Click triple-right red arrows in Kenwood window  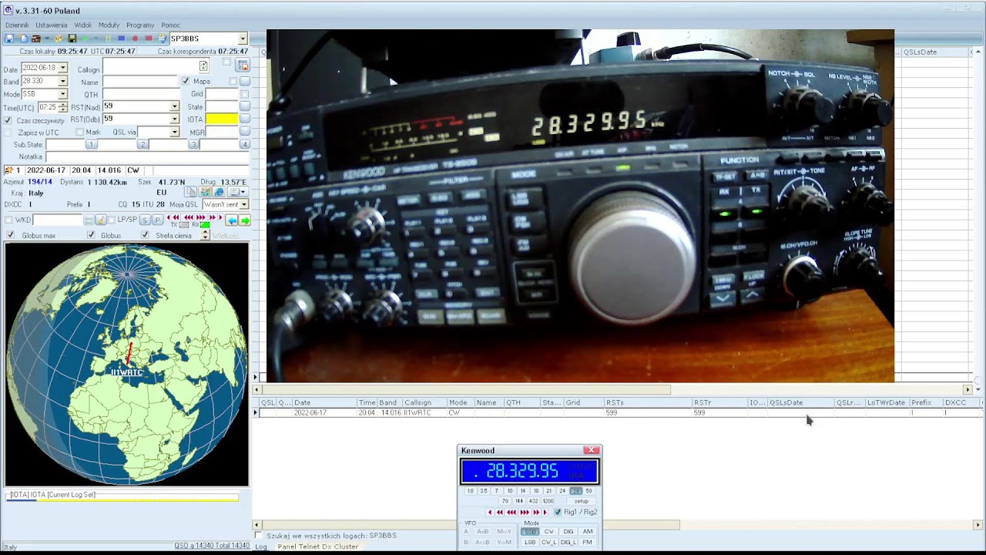(525, 512)
